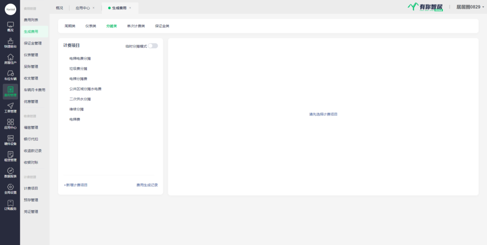487x245 pixels.
Task: Click the 应用中心 grid icon in sidebar
Action: (10, 123)
